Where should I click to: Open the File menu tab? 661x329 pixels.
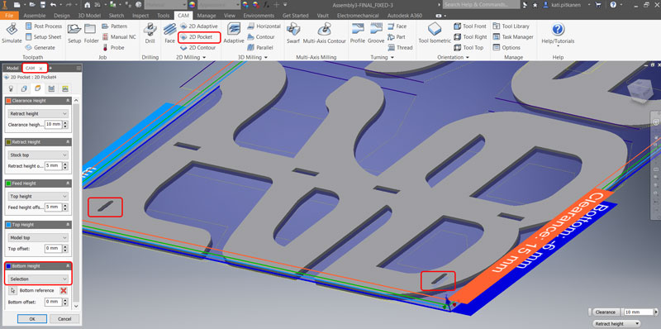9,16
